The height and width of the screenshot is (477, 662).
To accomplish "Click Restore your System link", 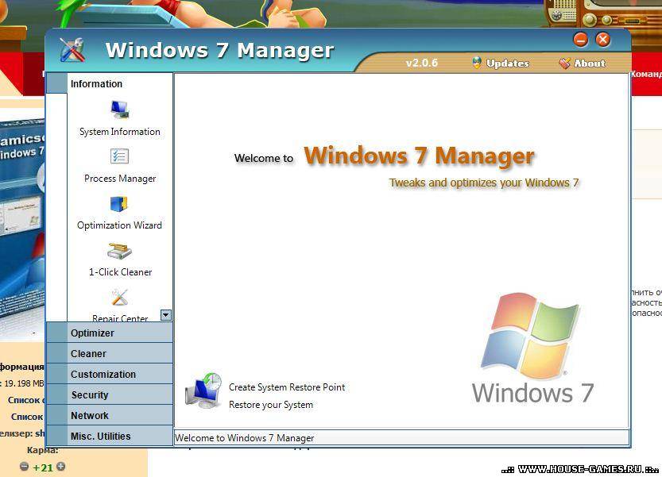I will click(271, 405).
